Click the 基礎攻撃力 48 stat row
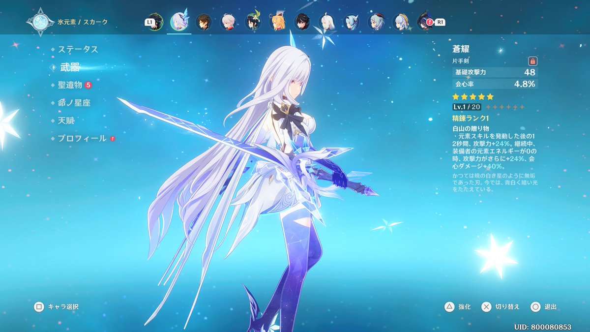This screenshot has height=332, width=590. 495,72
